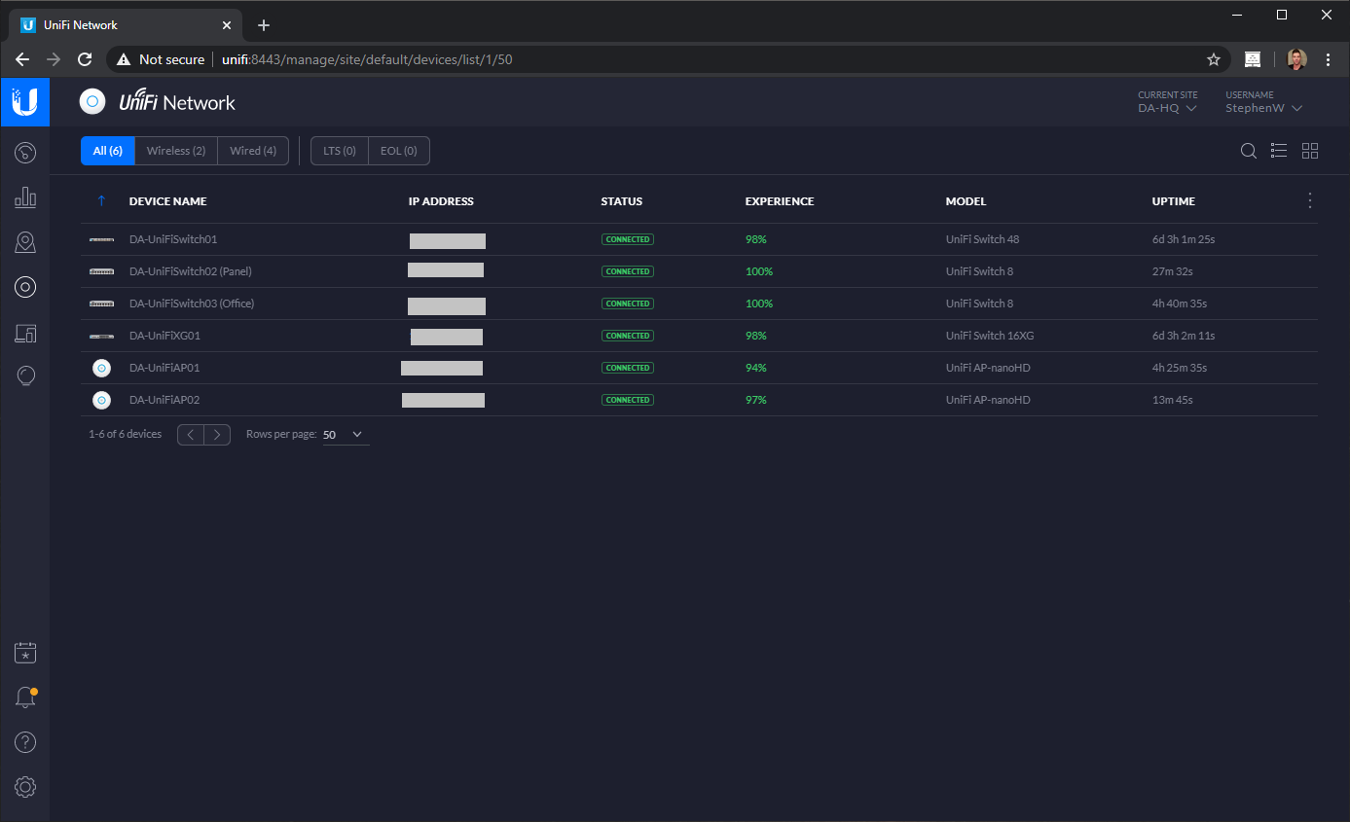This screenshot has width=1350, height=822.
Task: Click UniFi Switch 48 model text
Action: [x=983, y=239]
